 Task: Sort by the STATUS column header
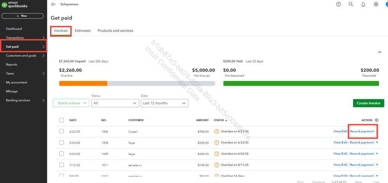pyautogui.click(x=221, y=120)
